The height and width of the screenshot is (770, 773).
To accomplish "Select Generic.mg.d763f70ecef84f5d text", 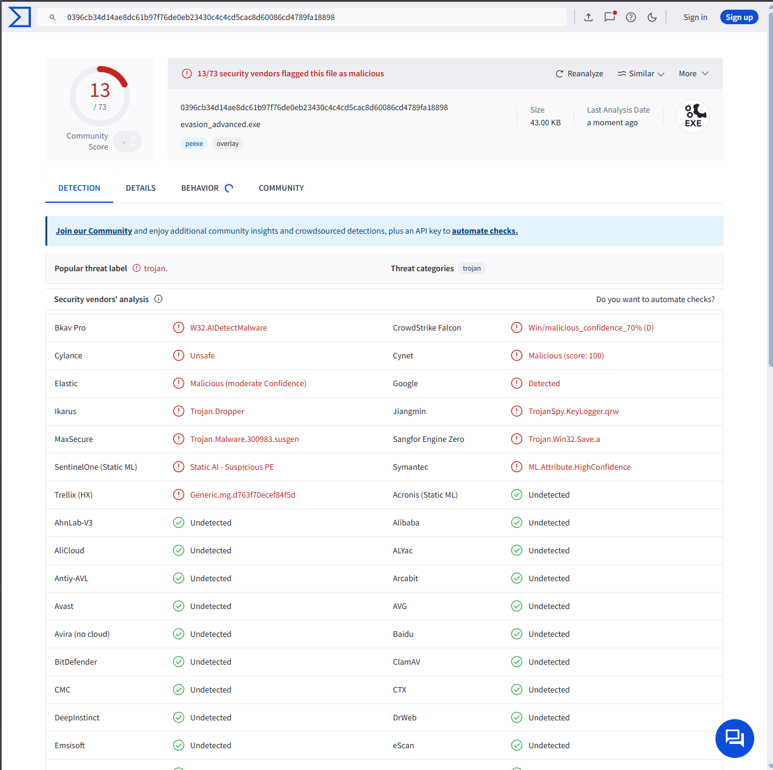I will (x=242, y=495).
